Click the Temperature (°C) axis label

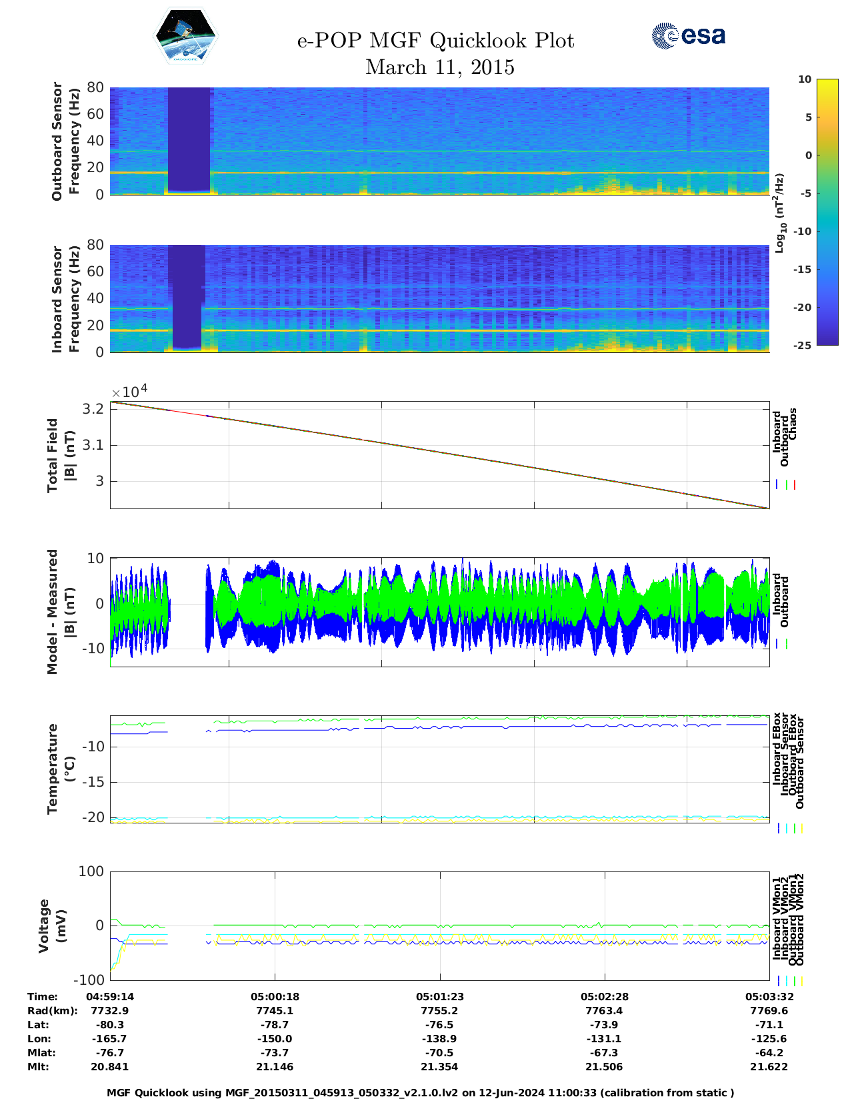click(61, 769)
